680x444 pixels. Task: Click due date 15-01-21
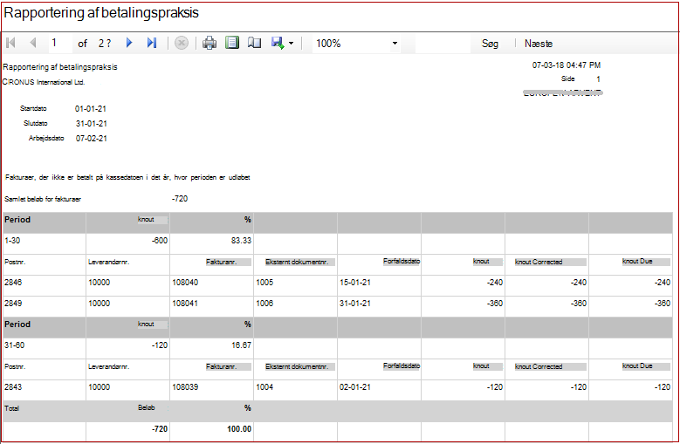click(354, 283)
